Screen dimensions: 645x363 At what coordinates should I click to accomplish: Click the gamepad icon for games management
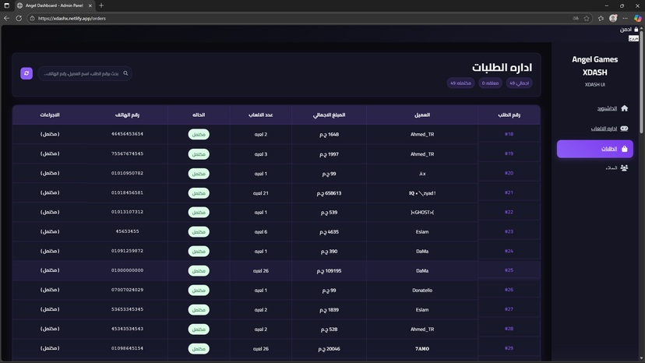click(624, 129)
